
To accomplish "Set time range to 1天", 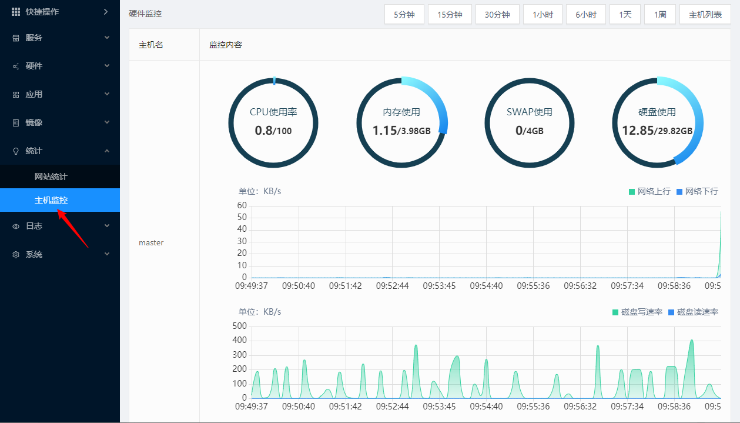I will 625,15.
